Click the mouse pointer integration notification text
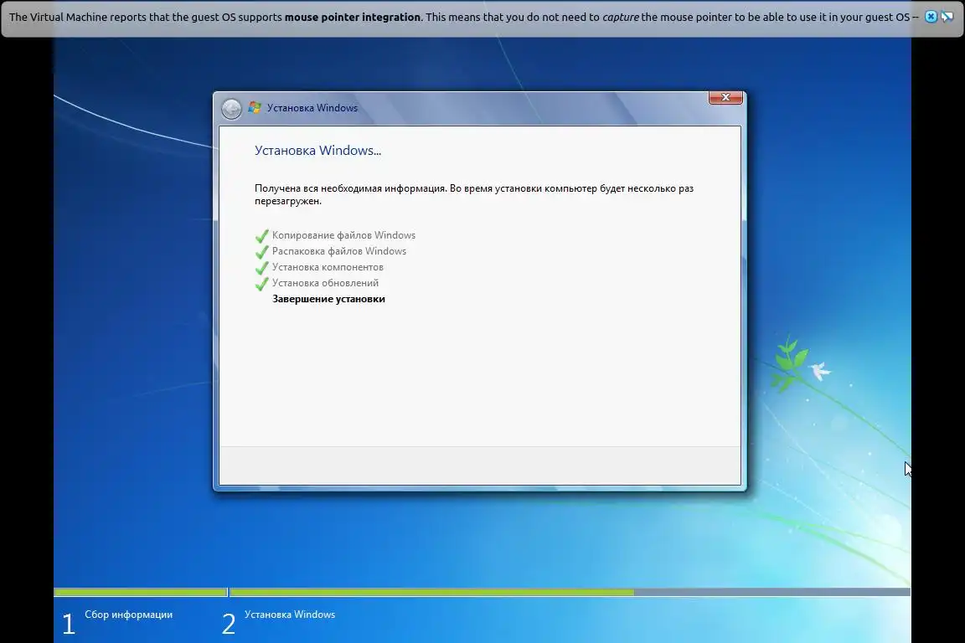Image resolution: width=965 pixels, height=643 pixels. [x=464, y=18]
